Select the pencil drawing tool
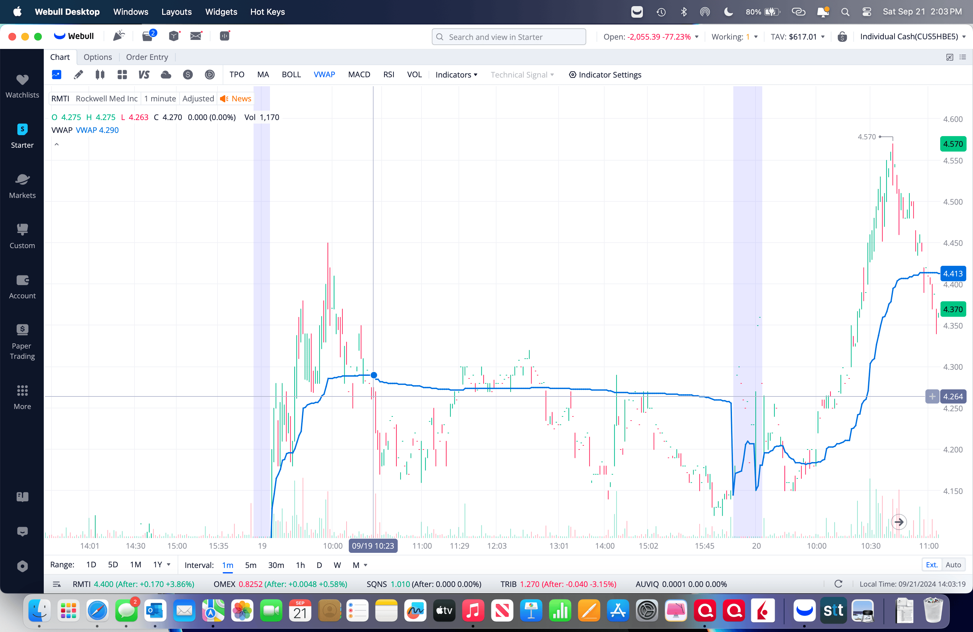 tap(78, 74)
